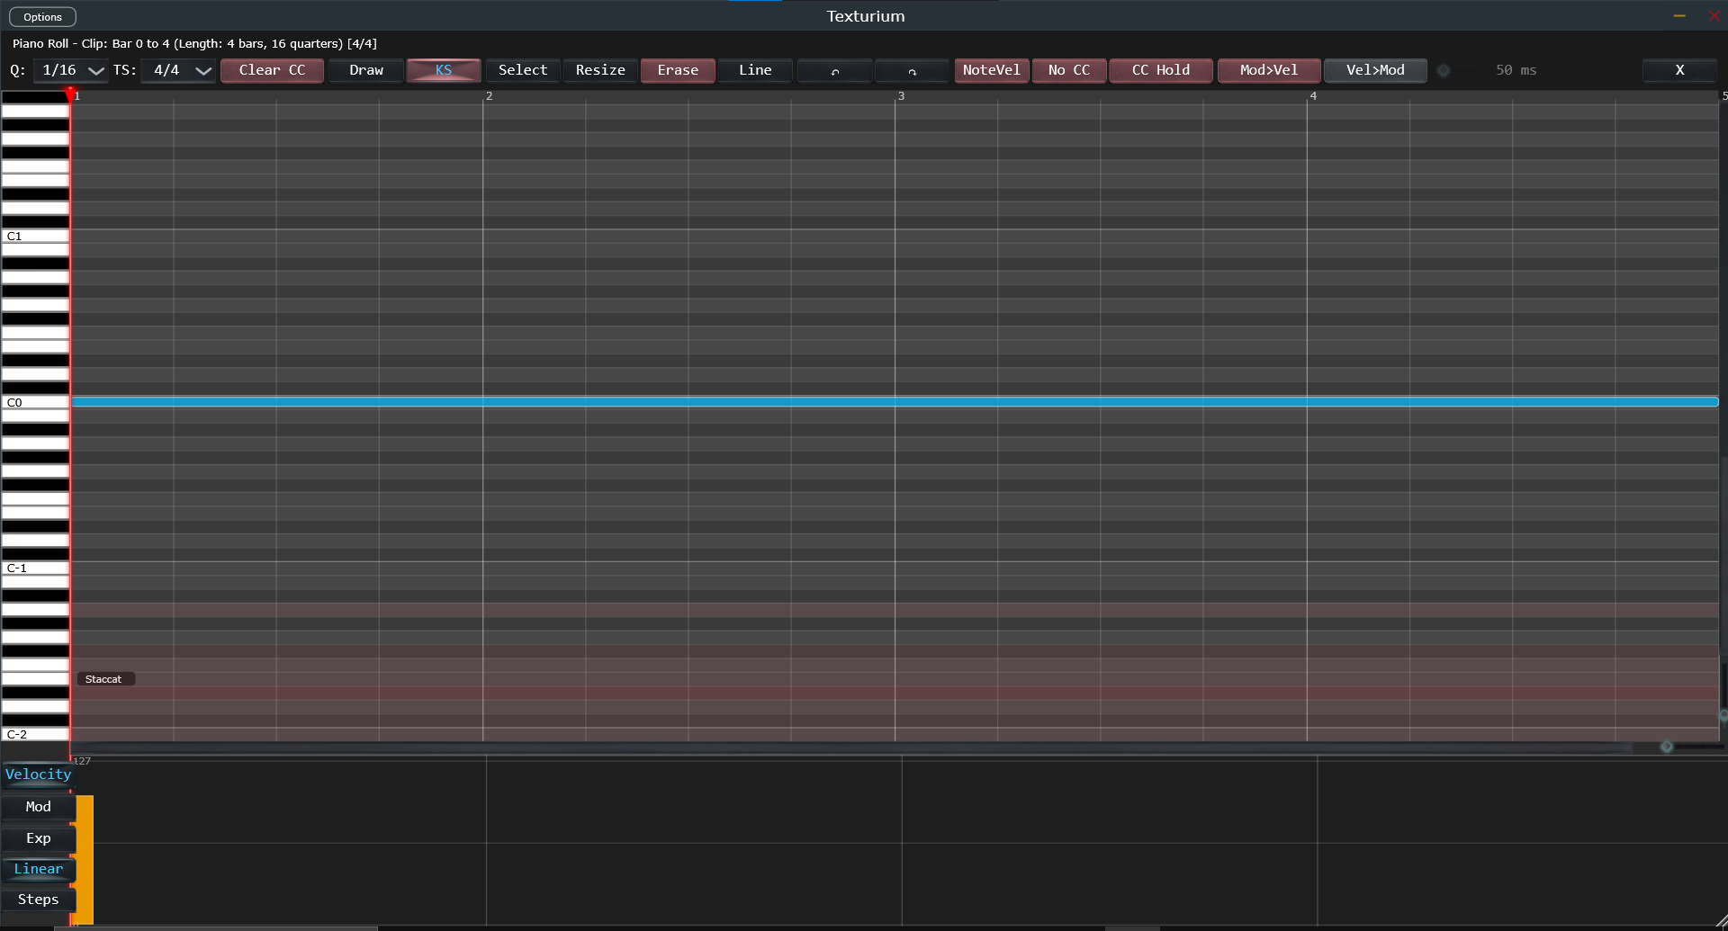The height and width of the screenshot is (931, 1728).
Task: Click the round knob beside 50 ms
Action: (1444, 70)
